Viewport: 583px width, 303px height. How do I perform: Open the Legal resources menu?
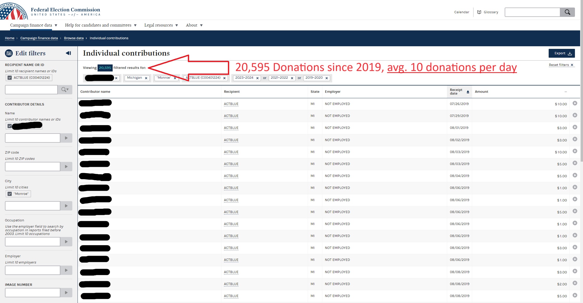point(161,25)
